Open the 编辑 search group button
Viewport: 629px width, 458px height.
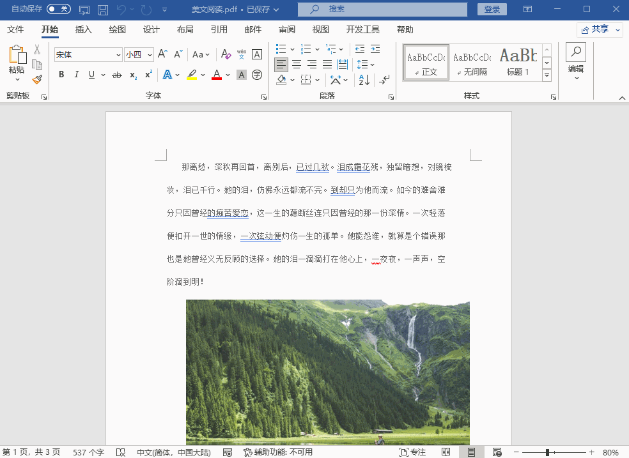576,62
